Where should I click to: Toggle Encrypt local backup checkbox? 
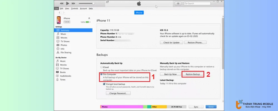(104, 84)
